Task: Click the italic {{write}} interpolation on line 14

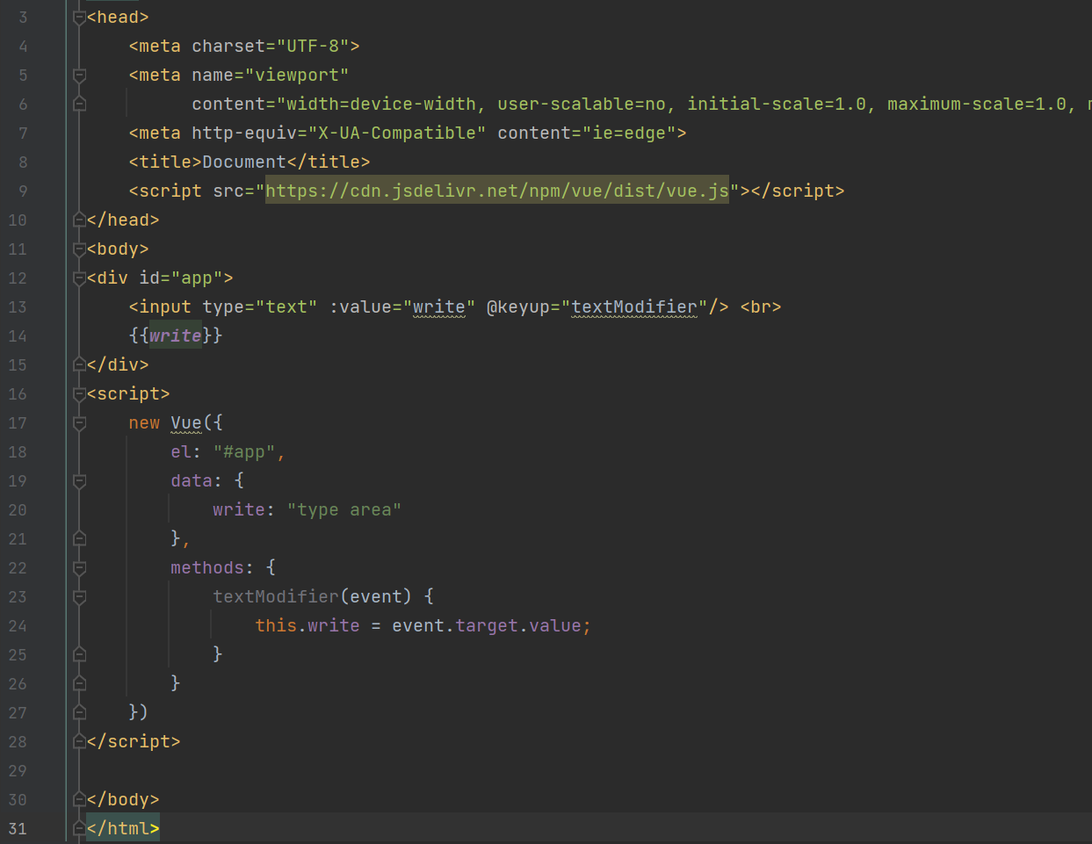Action: coord(176,336)
